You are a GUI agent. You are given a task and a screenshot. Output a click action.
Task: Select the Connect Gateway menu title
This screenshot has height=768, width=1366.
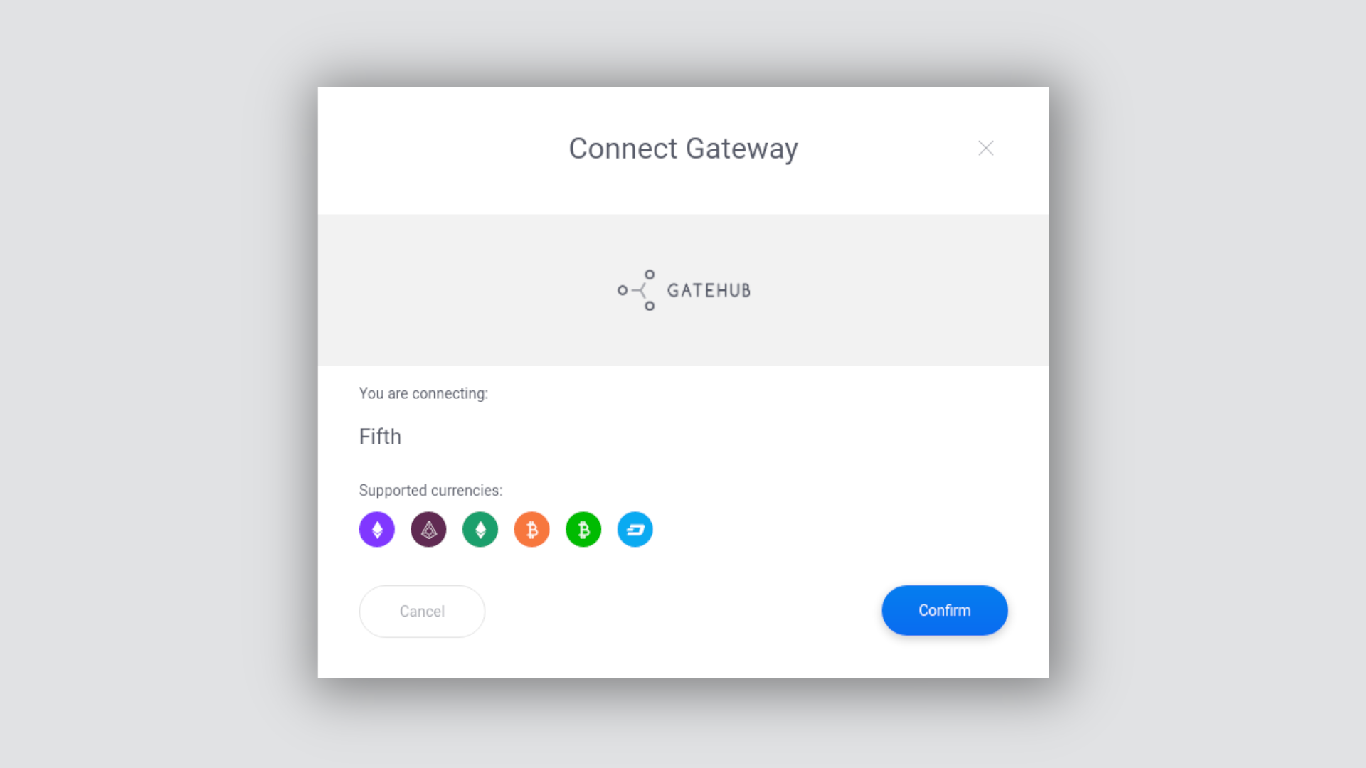pos(682,148)
